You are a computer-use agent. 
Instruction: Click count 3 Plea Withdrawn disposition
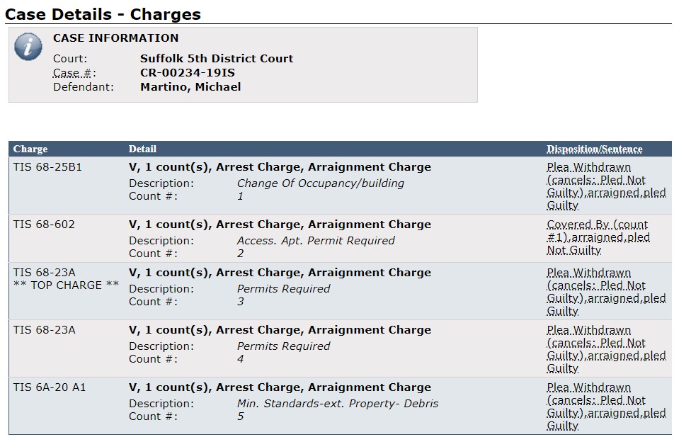(x=606, y=292)
